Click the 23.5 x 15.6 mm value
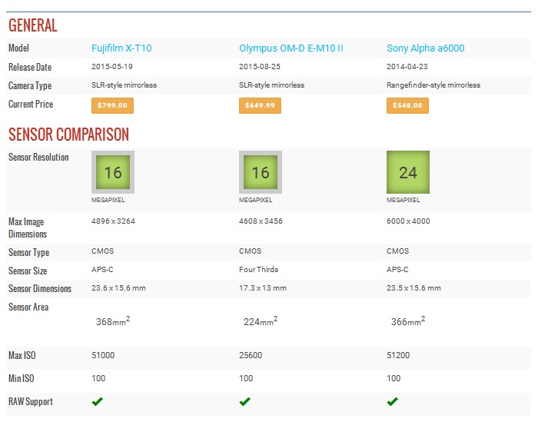548x422 pixels. (413, 288)
